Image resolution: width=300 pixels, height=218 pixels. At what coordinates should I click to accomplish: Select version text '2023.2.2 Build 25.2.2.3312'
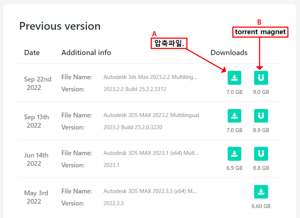(135, 89)
